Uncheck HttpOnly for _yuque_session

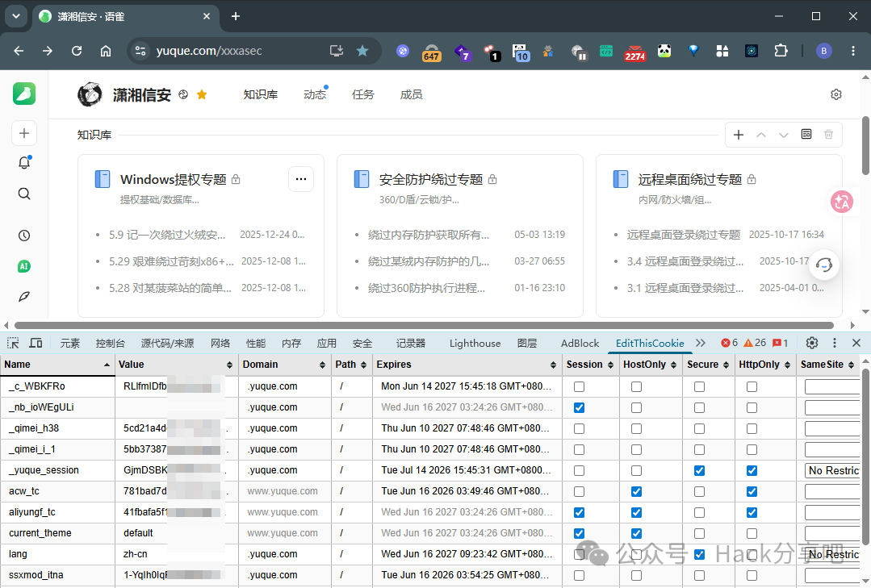click(752, 470)
